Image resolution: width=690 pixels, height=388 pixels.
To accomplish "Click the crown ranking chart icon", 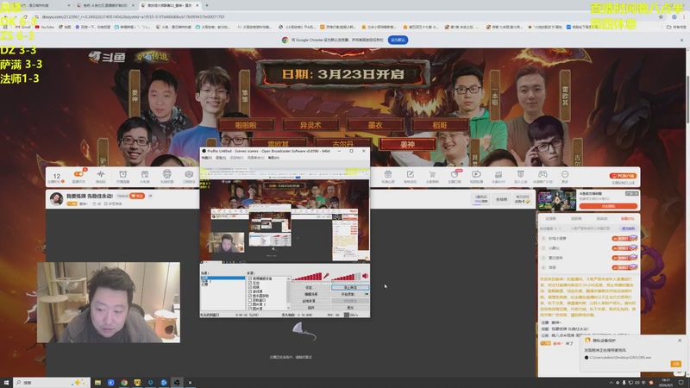I will [499, 174].
